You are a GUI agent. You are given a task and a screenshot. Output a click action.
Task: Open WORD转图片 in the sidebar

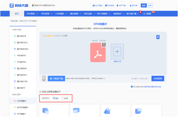click(x=23, y=107)
